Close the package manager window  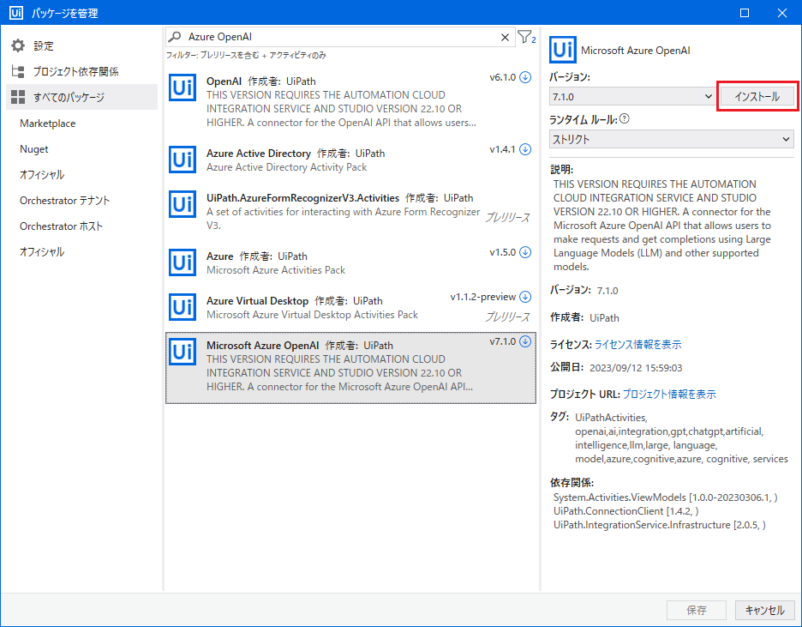click(782, 13)
